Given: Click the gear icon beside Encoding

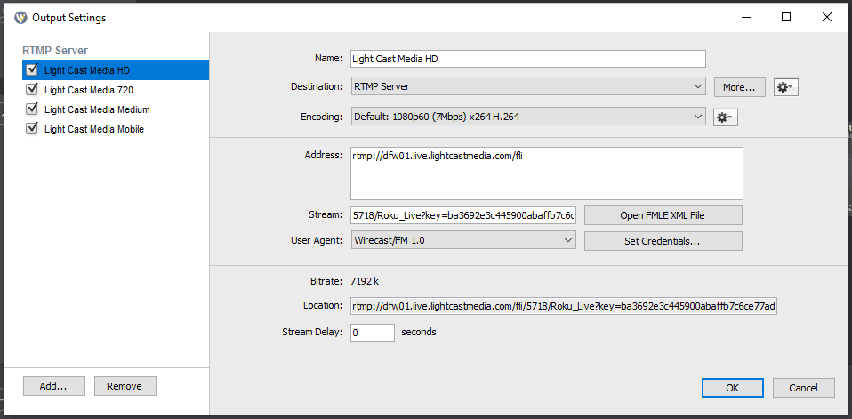Looking at the screenshot, I should (x=725, y=117).
